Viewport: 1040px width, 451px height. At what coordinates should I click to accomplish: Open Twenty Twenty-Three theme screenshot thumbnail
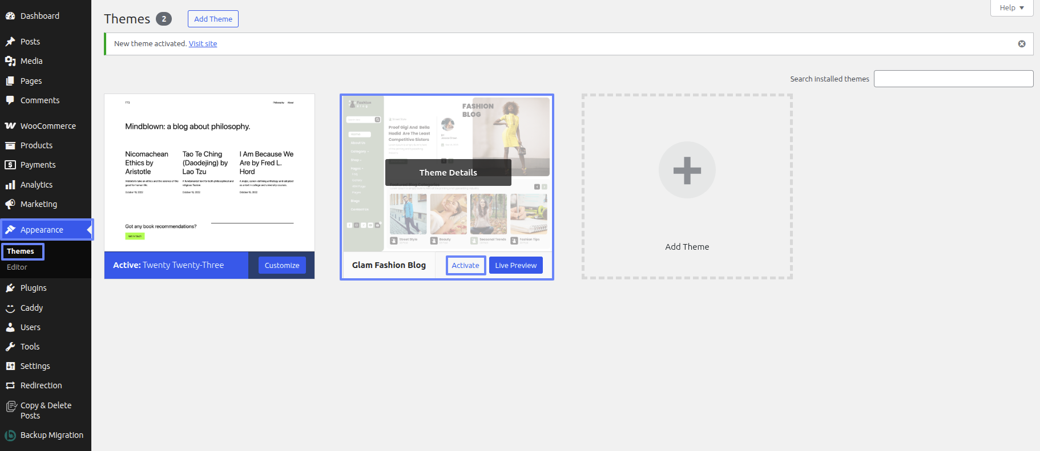(209, 173)
